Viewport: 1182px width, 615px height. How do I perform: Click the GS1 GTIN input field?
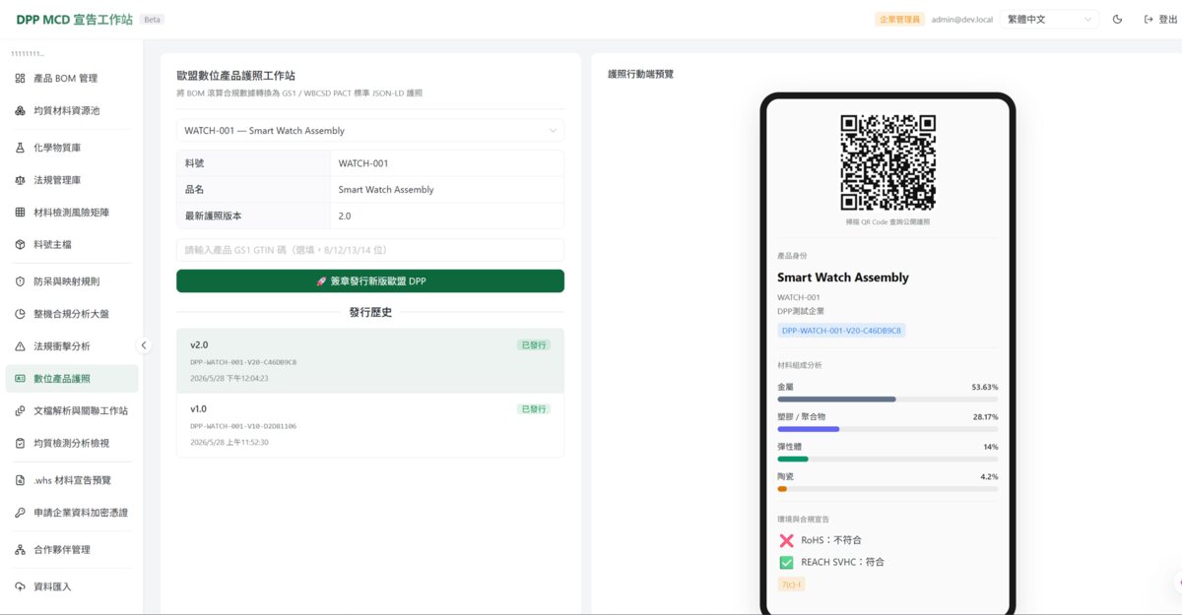[370, 250]
